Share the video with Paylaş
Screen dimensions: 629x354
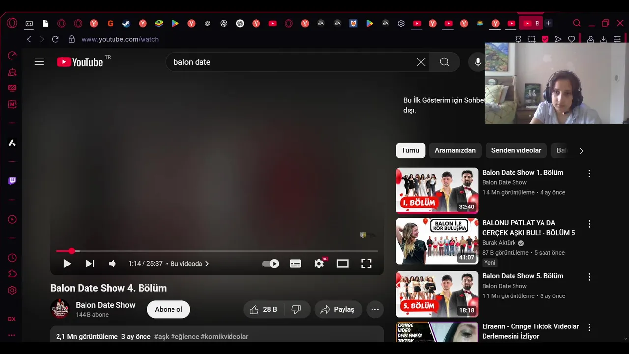(338, 309)
